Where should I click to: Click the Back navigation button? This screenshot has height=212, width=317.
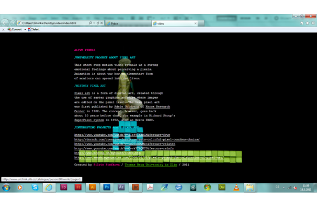[x=6, y=23]
